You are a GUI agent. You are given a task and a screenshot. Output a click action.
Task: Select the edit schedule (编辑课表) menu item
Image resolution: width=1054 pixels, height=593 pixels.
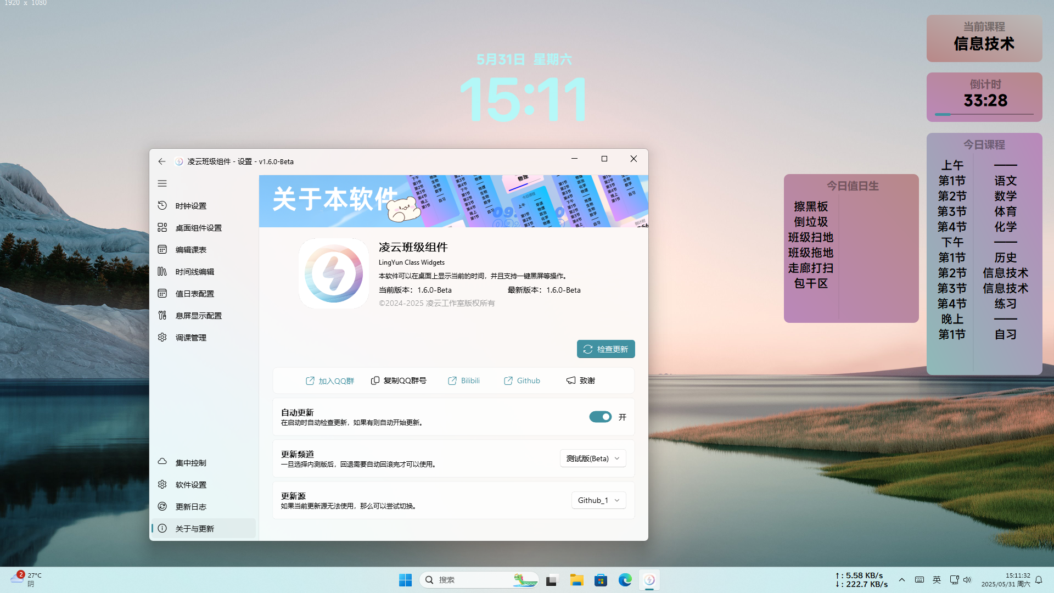click(190, 250)
